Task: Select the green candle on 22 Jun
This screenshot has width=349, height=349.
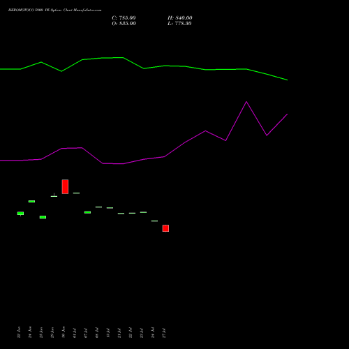Action: click(x=20, y=214)
